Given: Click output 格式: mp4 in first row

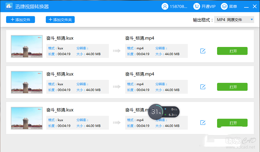Looking at the screenshot, I should [135, 48].
